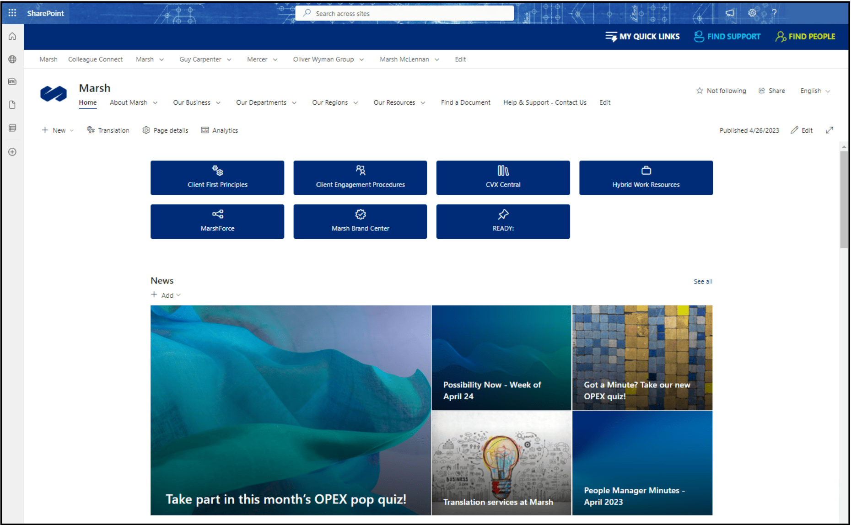The height and width of the screenshot is (525, 851).
Task: Open the English language dropdown
Action: [x=815, y=91]
